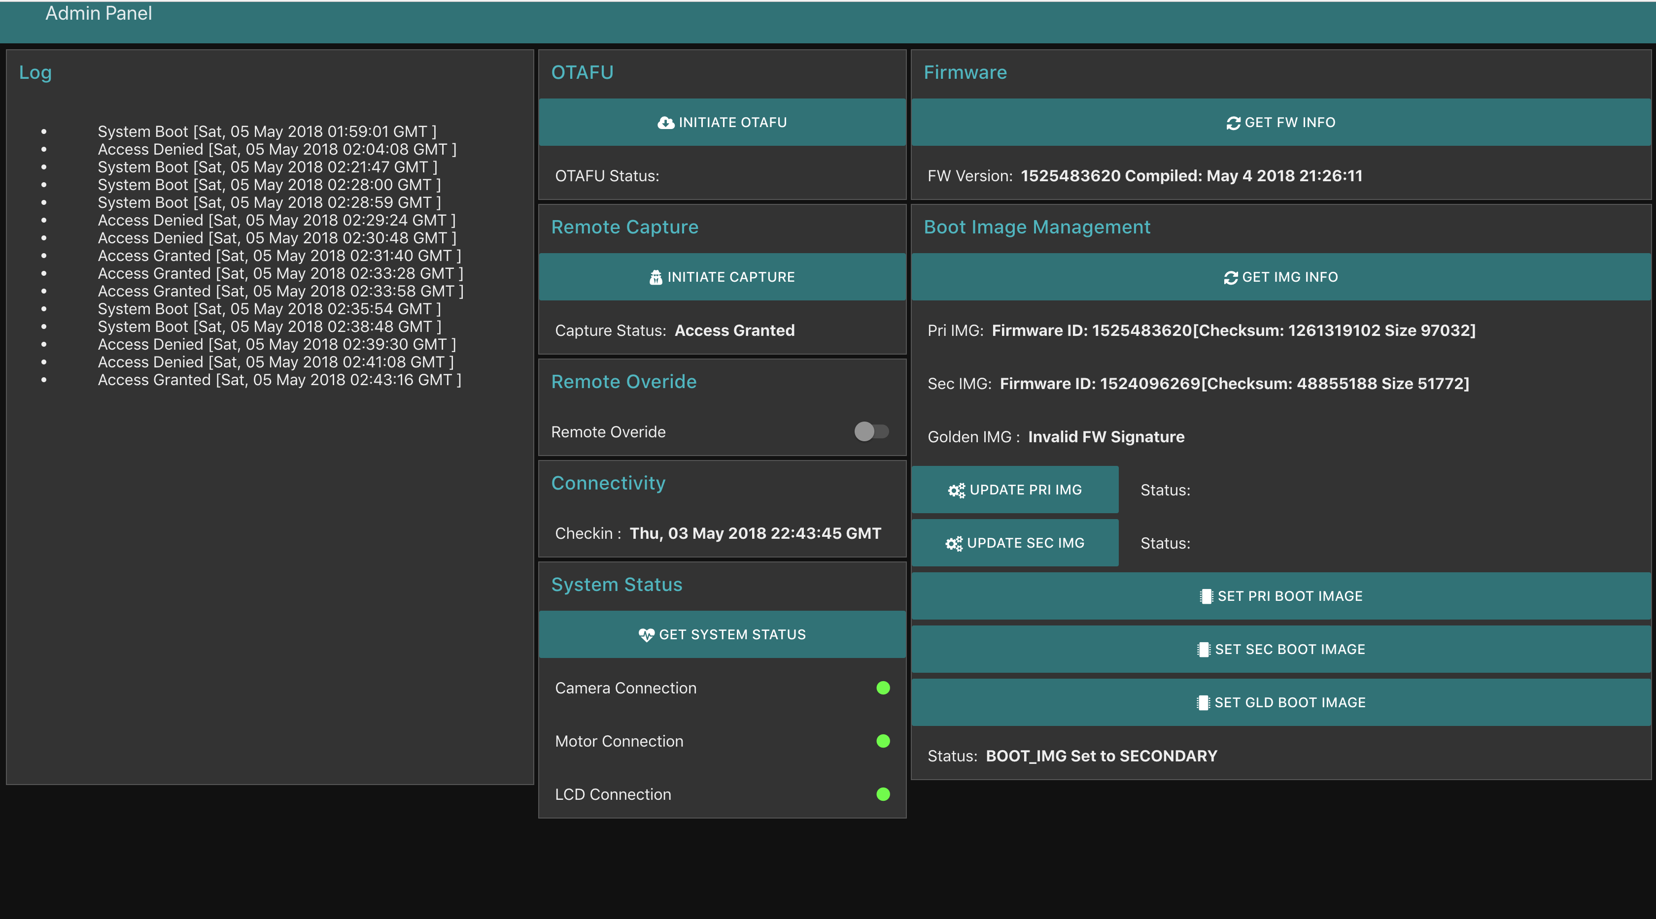Click the Status label beside Update PRI IMG
The height and width of the screenshot is (919, 1656).
[1165, 491]
